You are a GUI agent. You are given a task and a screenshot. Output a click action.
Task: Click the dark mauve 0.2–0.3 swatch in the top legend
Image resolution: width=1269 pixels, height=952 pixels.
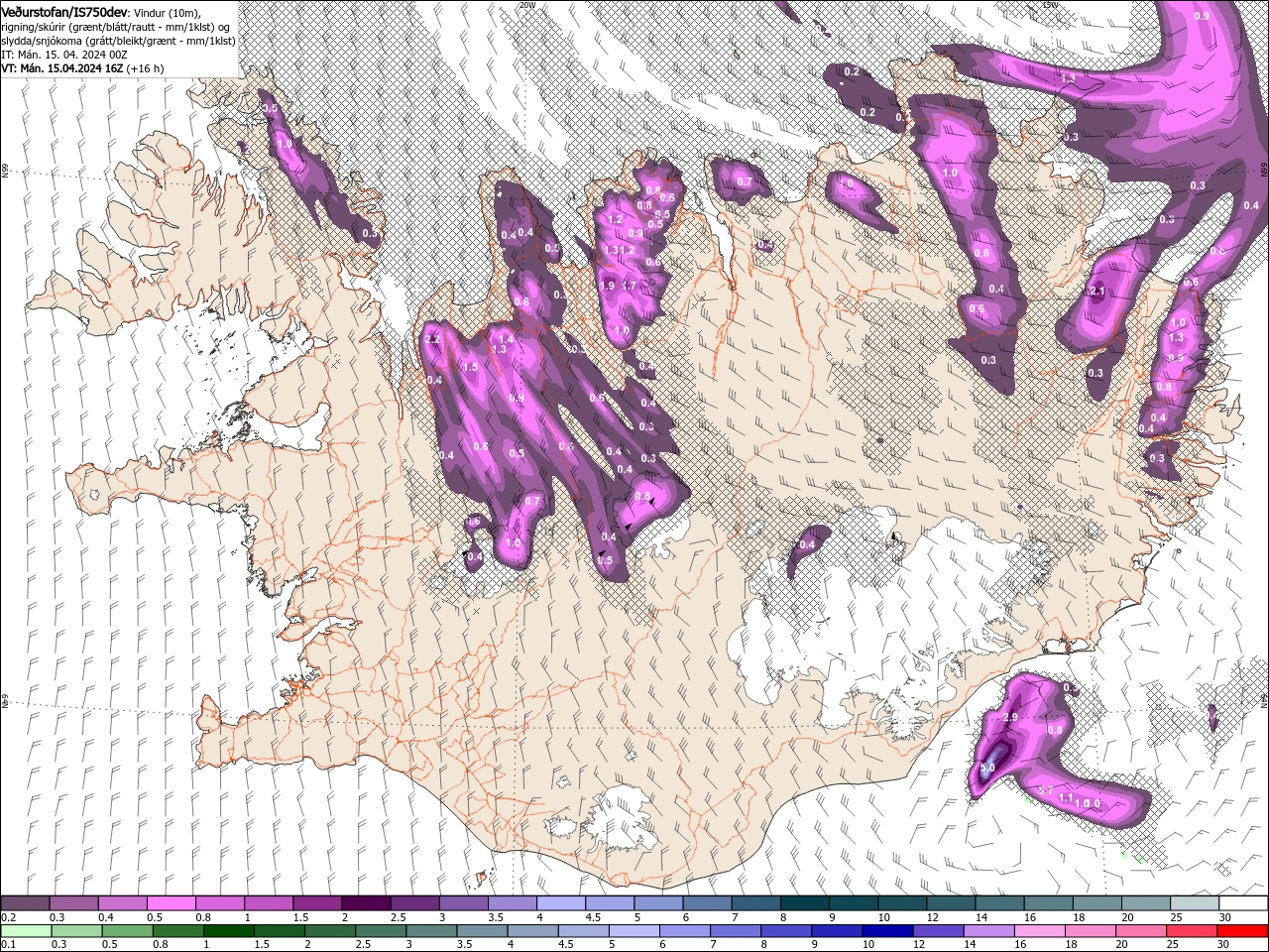(x=26, y=903)
